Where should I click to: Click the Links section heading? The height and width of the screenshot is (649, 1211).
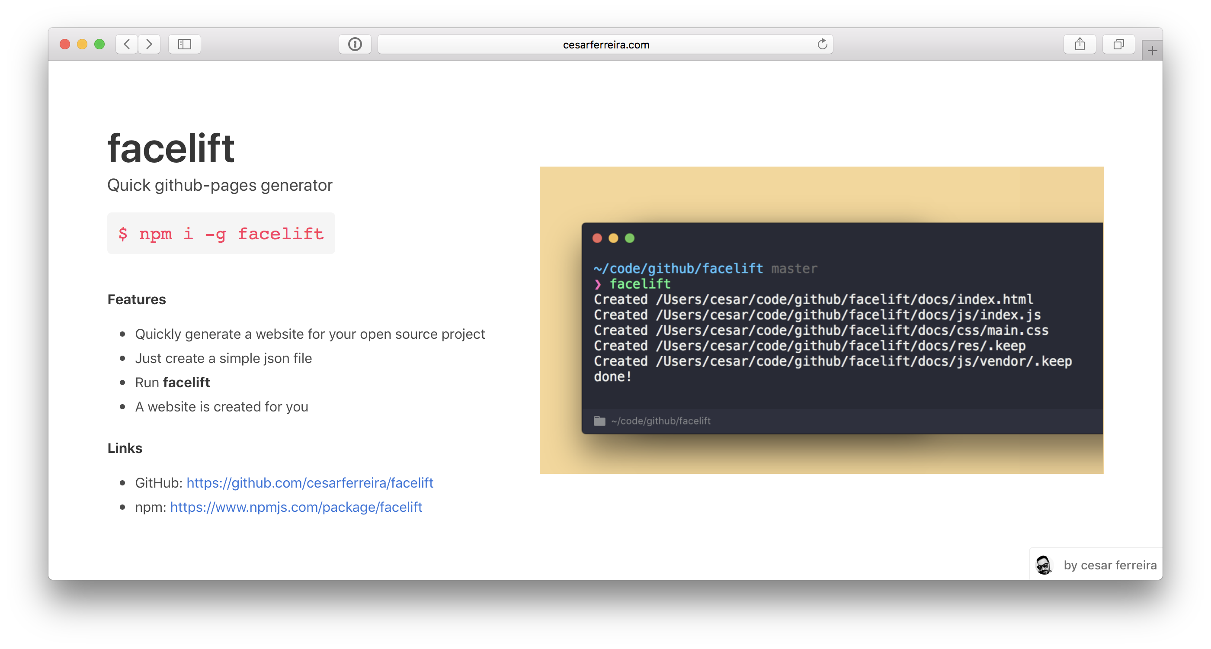125,448
